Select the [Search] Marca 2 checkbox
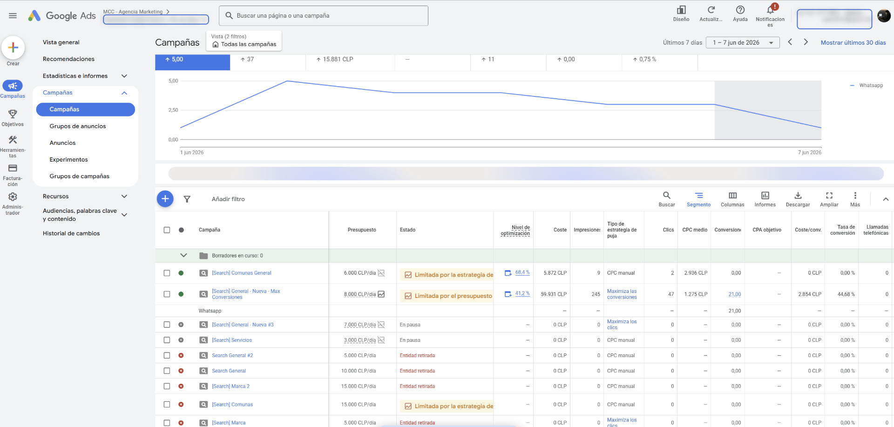Viewport: 894px width, 427px height. (x=167, y=386)
